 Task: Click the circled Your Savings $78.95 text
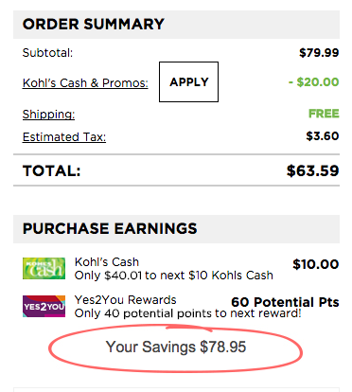click(x=176, y=347)
